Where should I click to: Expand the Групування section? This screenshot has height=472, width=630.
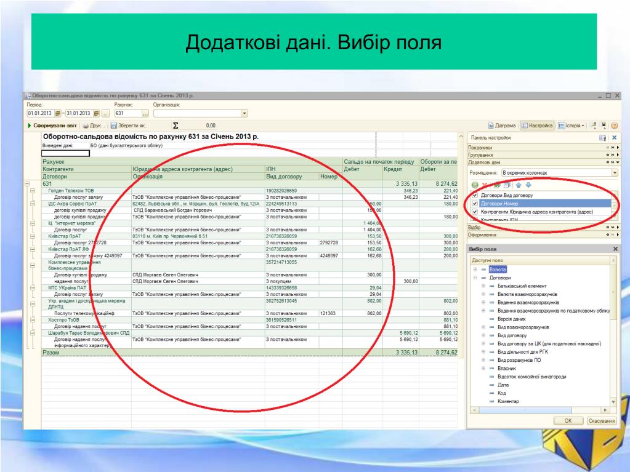click(618, 155)
